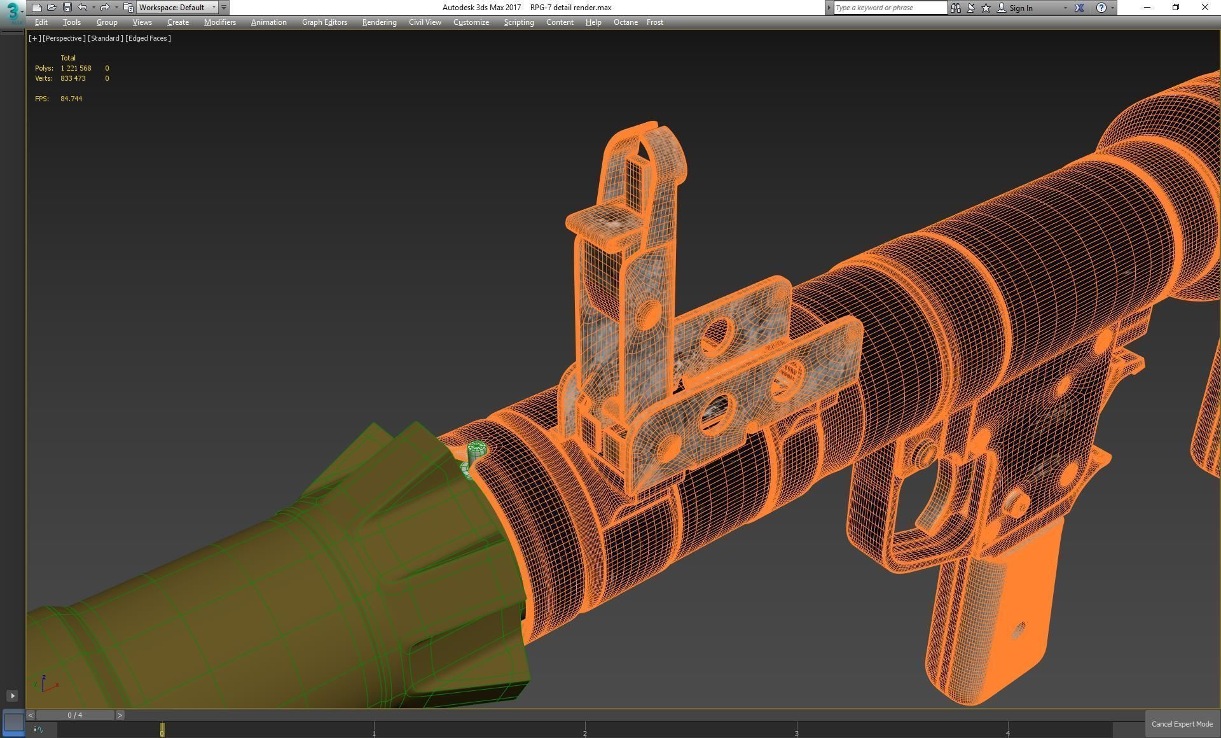Open Mini Curve Editor icon on timeline
This screenshot has width=1221, height=738.
tap(39, 730)
